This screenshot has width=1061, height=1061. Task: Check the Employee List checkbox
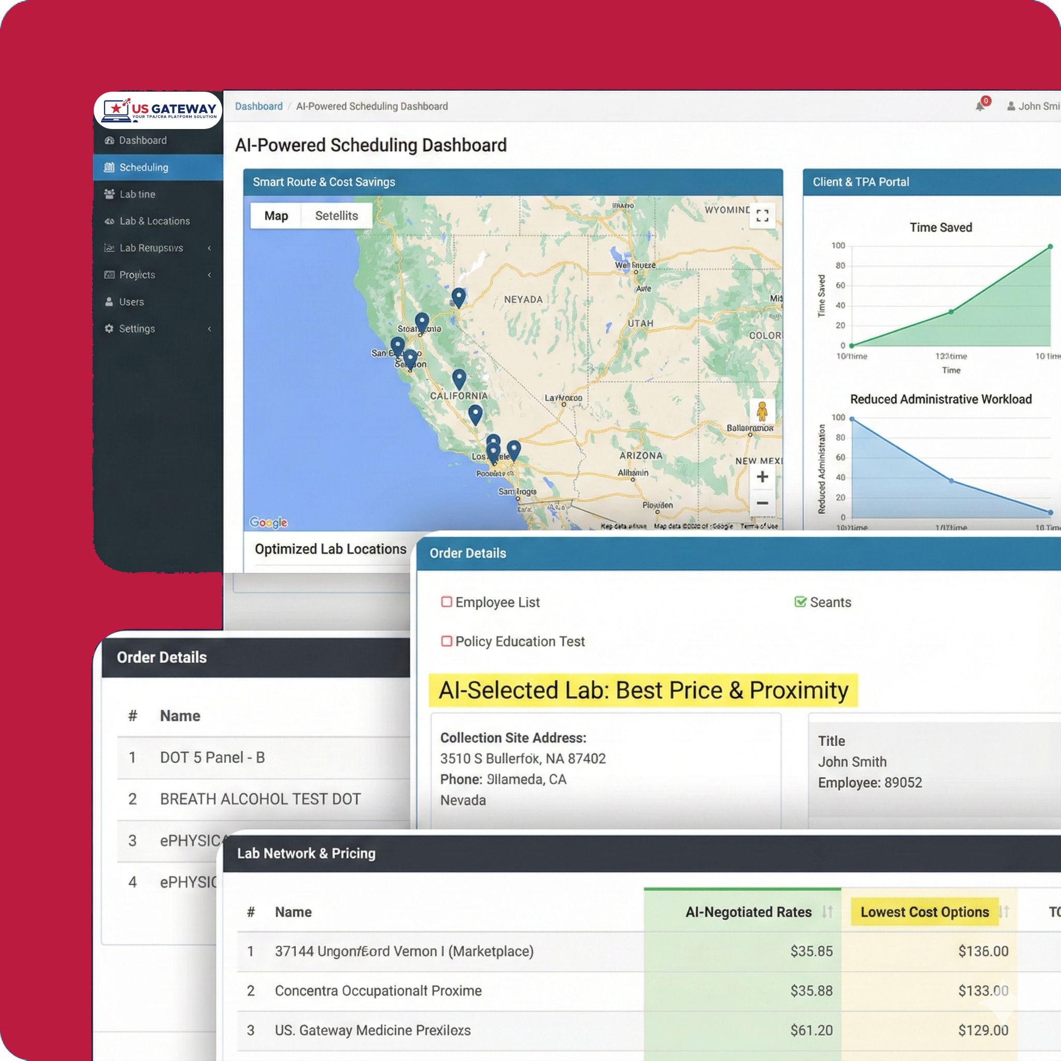pos(447,602)
